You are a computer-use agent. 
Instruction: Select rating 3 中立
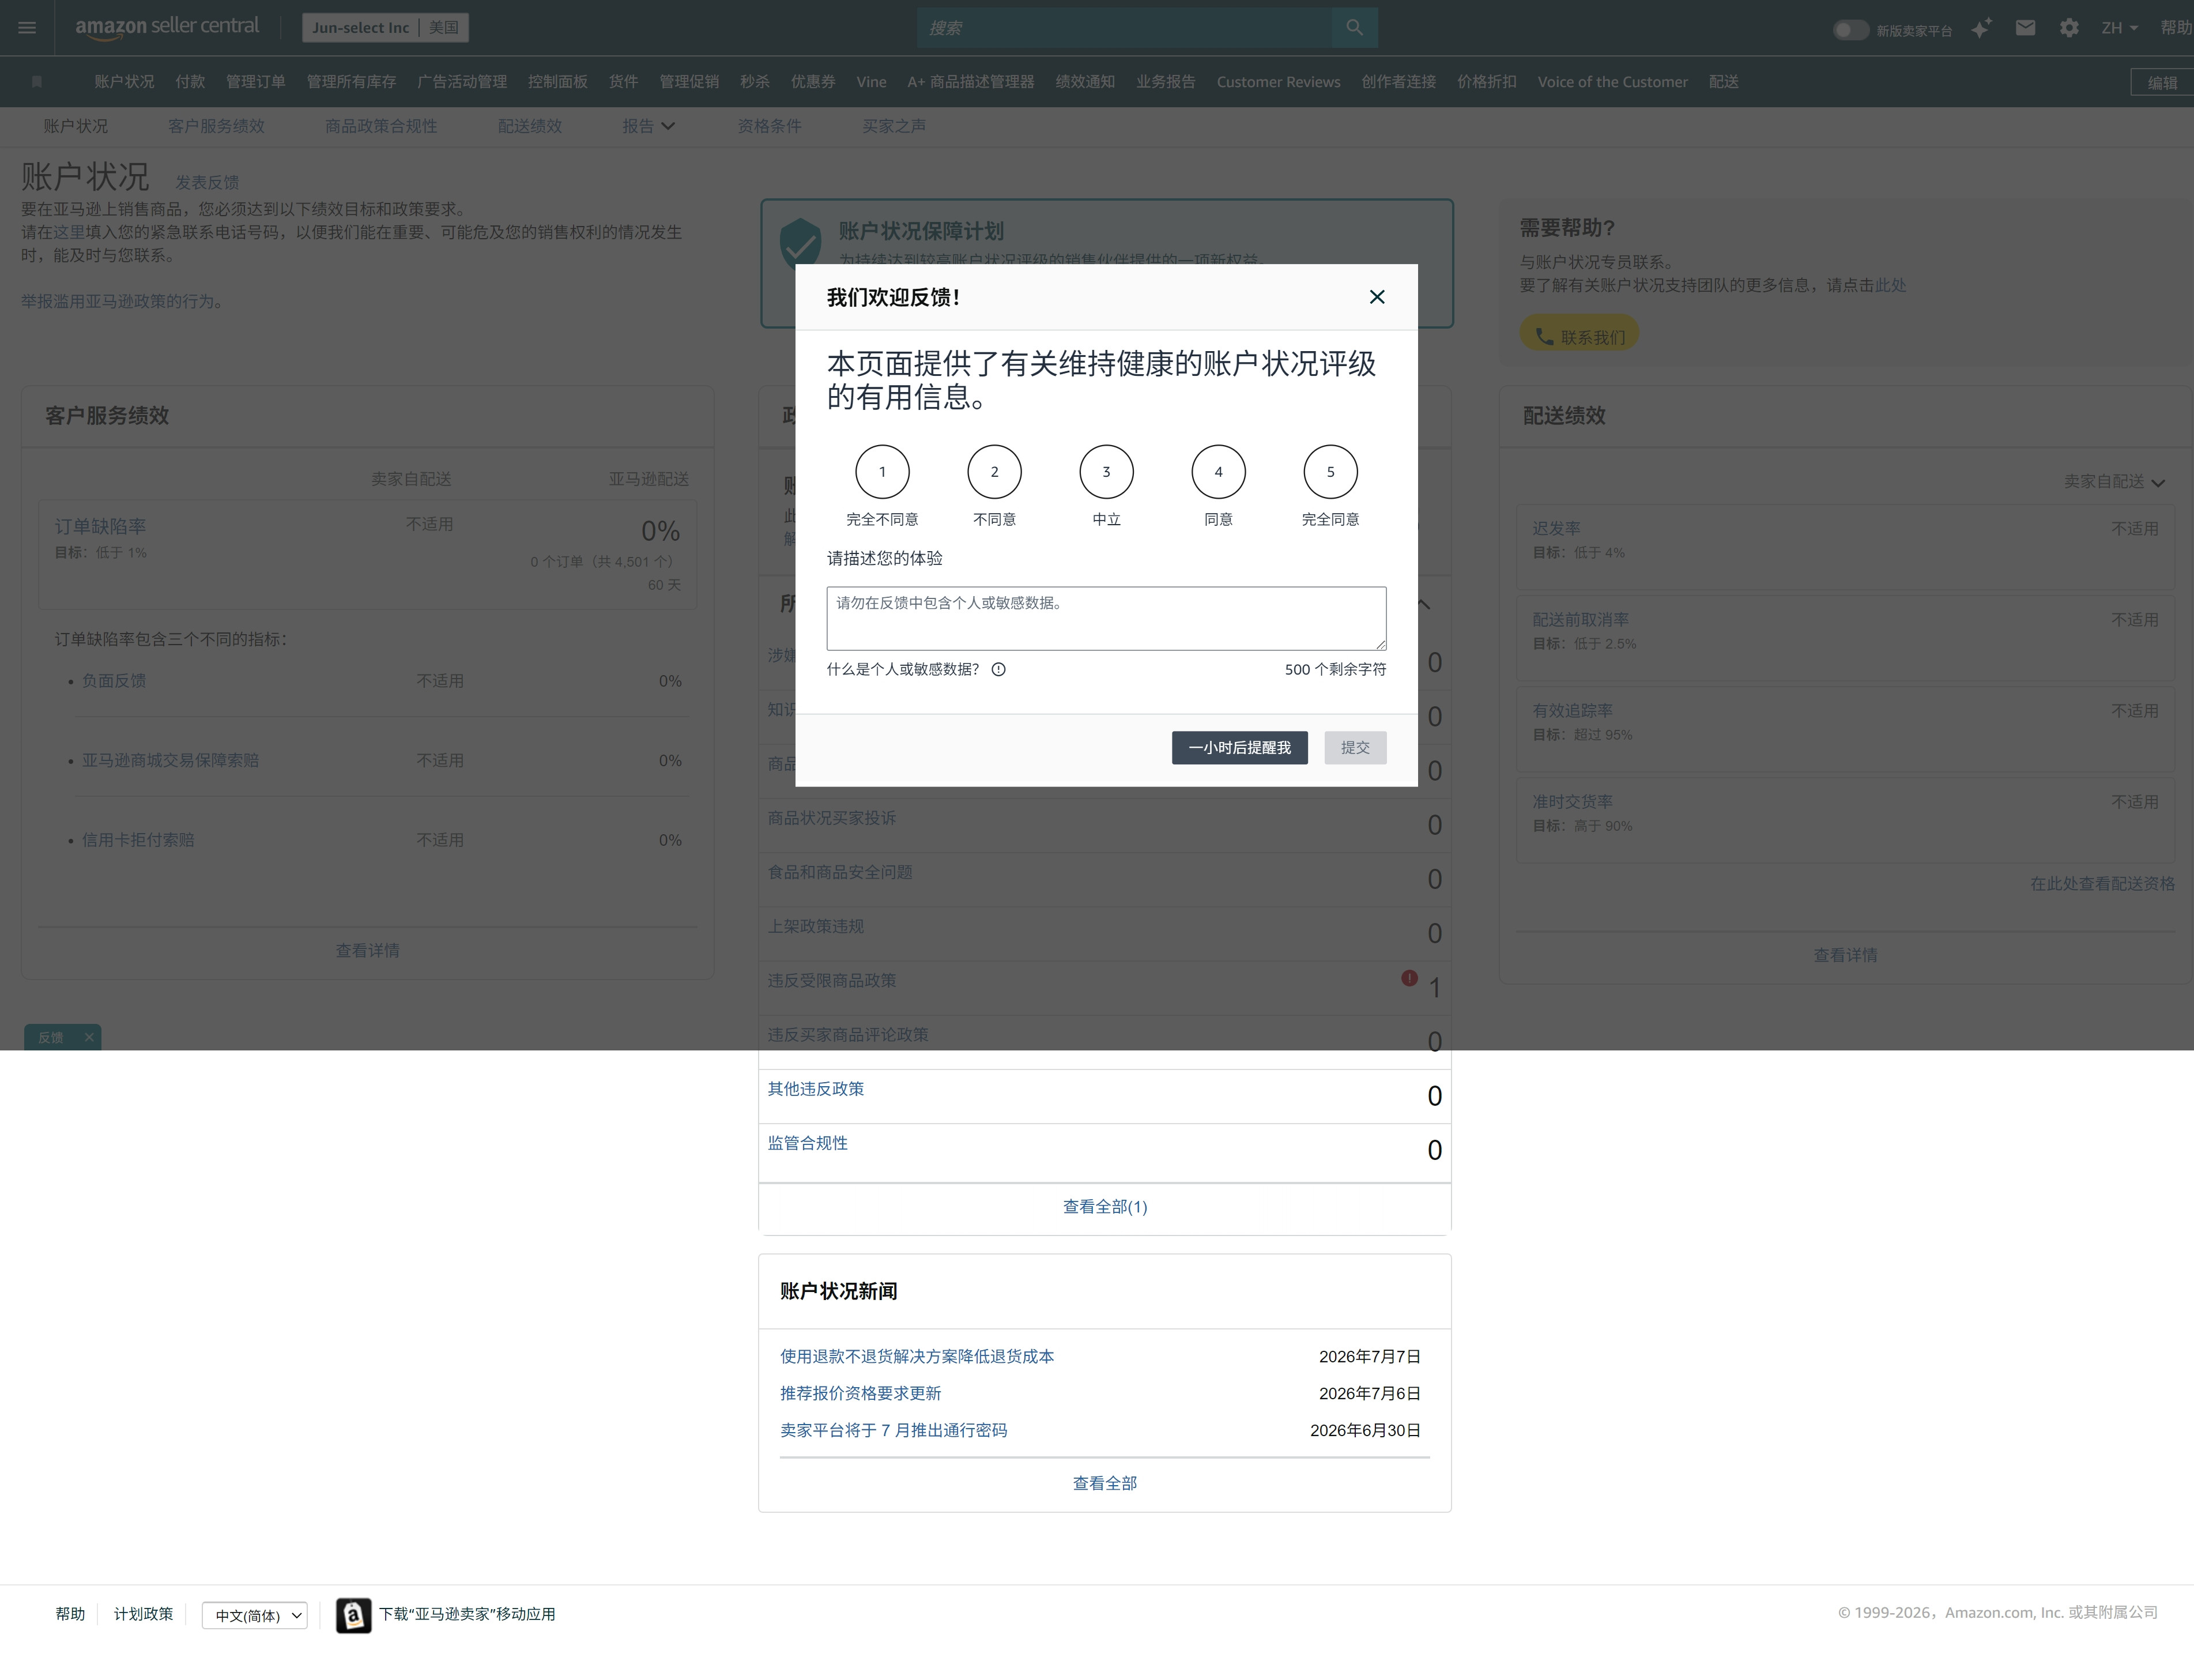(x=1106, y=472)
